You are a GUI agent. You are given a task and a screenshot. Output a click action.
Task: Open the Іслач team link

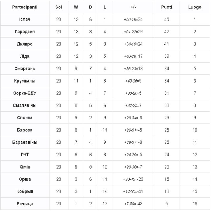pos(25,20)
